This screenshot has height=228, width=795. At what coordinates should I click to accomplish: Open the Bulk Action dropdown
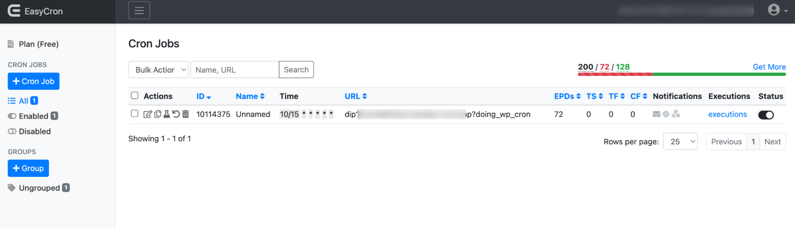click(x=158, y=70)
